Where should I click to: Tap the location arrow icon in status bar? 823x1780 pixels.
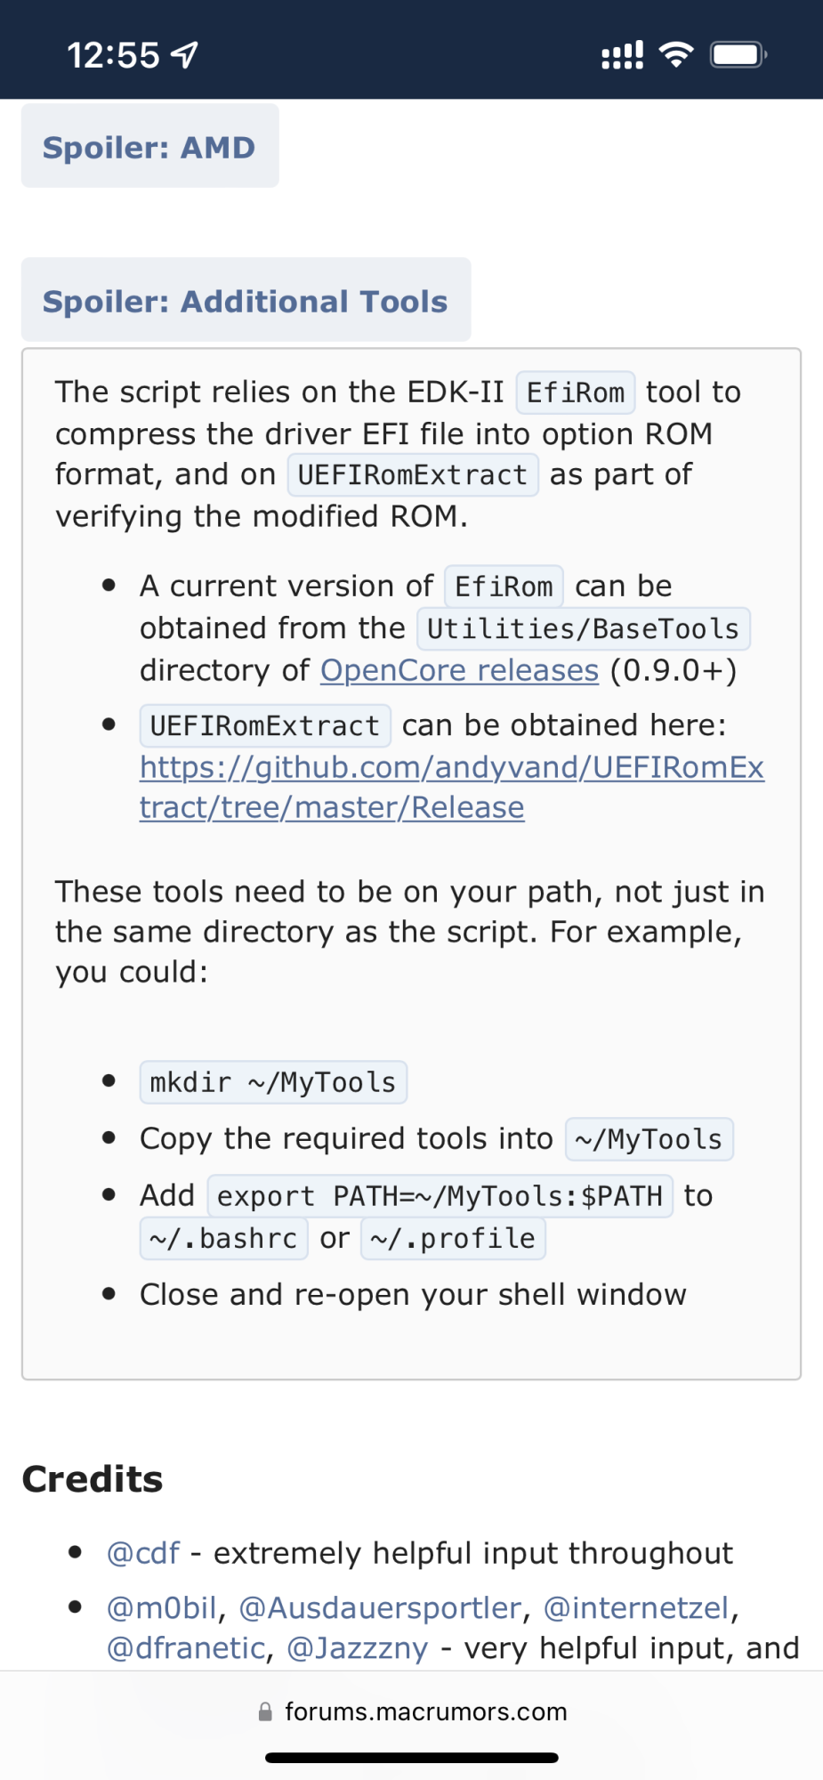point(184,55)
